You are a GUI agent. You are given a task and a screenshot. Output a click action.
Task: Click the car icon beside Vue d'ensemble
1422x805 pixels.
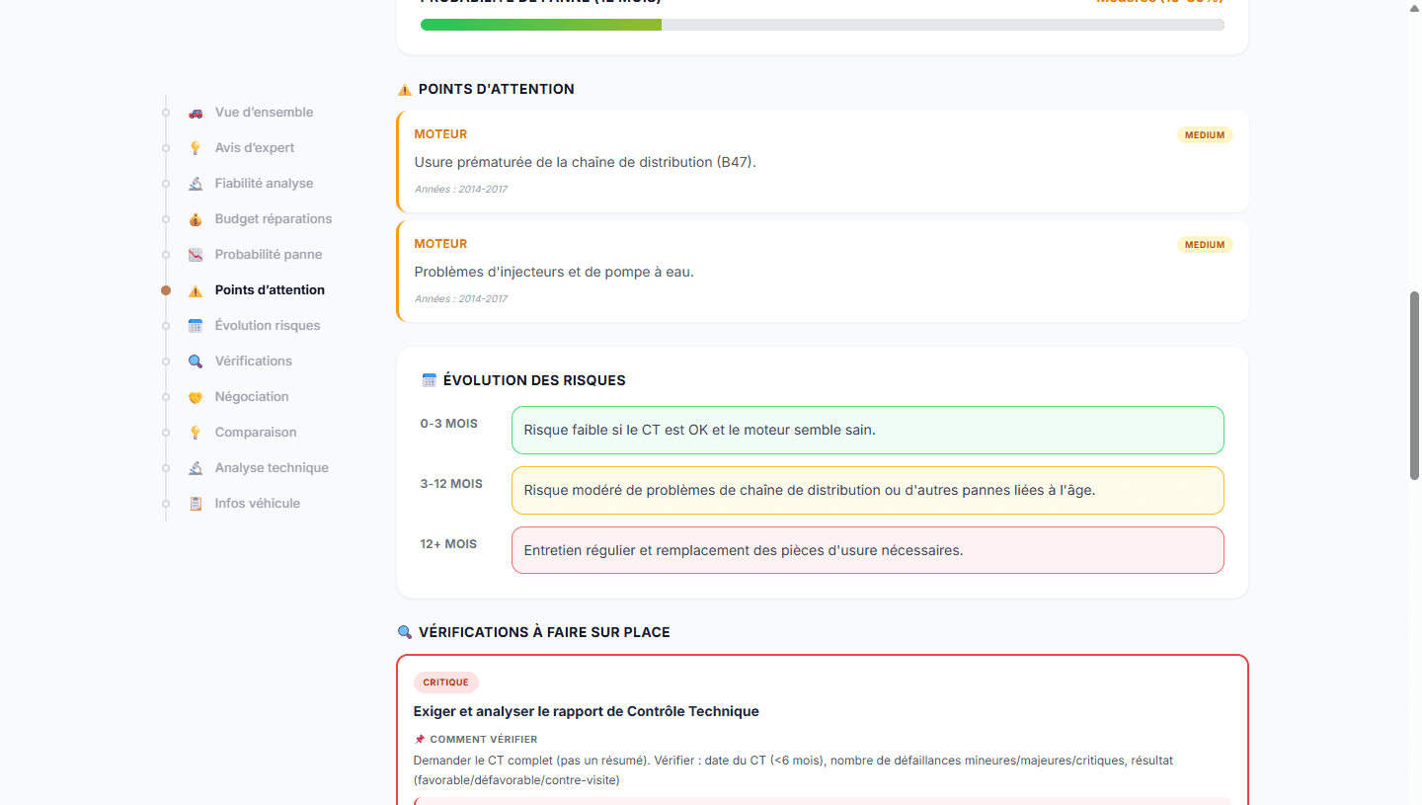pos(196,113)
